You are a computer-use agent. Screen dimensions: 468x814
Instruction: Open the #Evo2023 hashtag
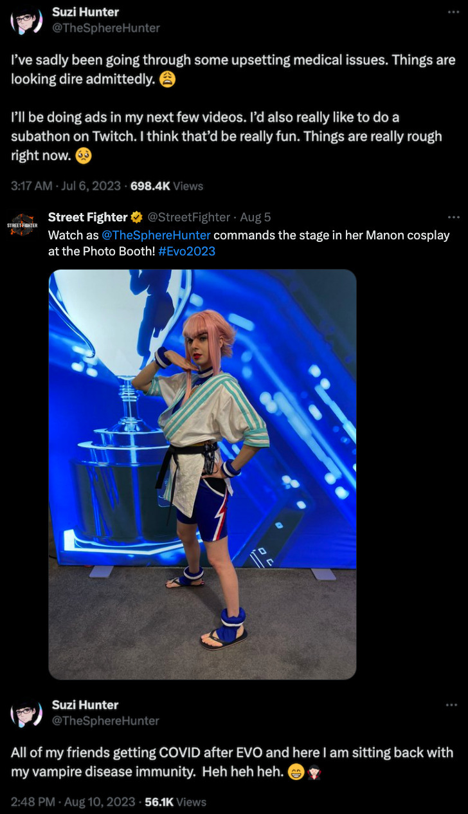pos(186,252)
